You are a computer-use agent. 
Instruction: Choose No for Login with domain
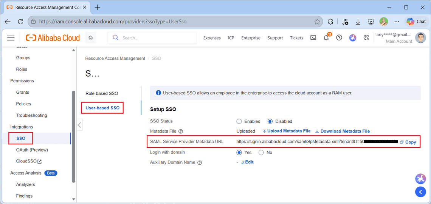tap(261, 153)
